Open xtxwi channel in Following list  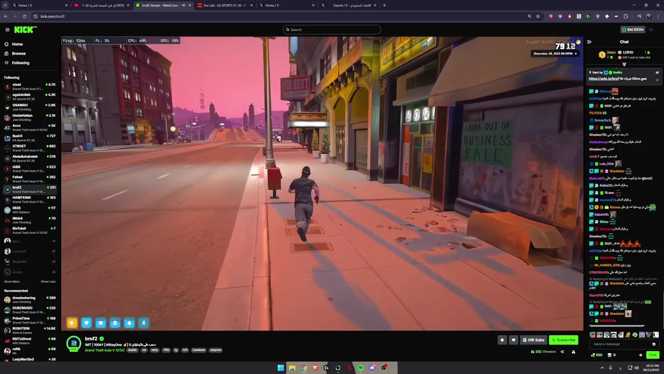tap(30, 86)
